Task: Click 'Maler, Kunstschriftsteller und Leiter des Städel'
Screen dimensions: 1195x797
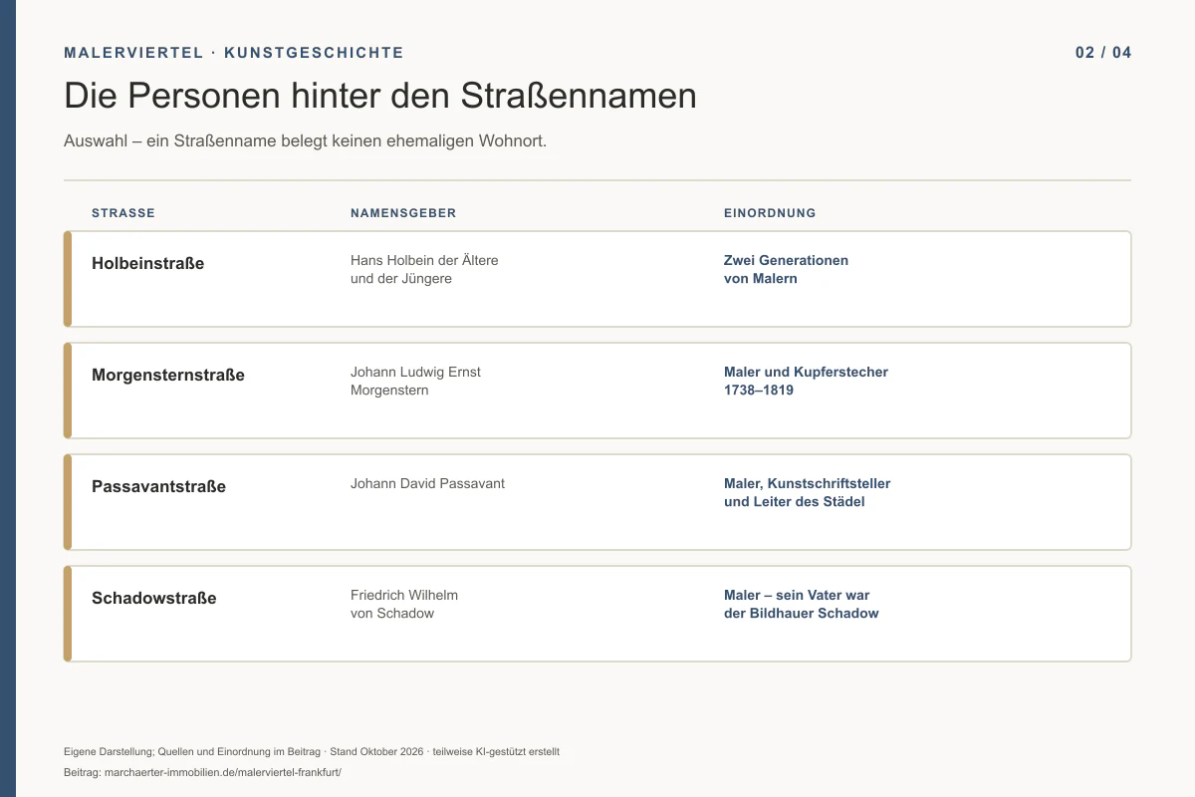Action: (x=807, y=492)
